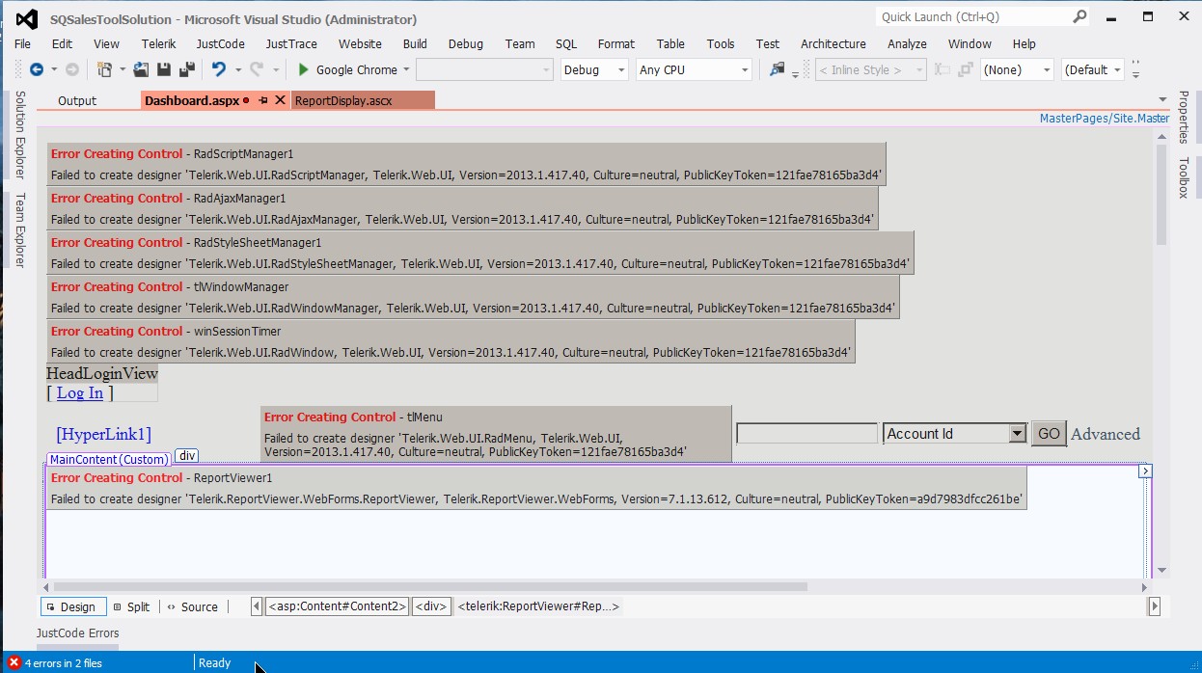Open the Solution Explorer side panel
Screen dimensions: 1202x673
pos(19,135)
